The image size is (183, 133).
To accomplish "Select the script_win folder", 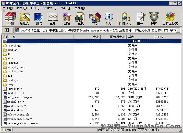I will pos(13,72).
